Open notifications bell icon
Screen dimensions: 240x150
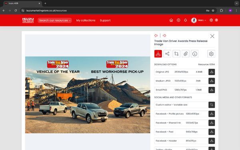[x=185, y=20]
